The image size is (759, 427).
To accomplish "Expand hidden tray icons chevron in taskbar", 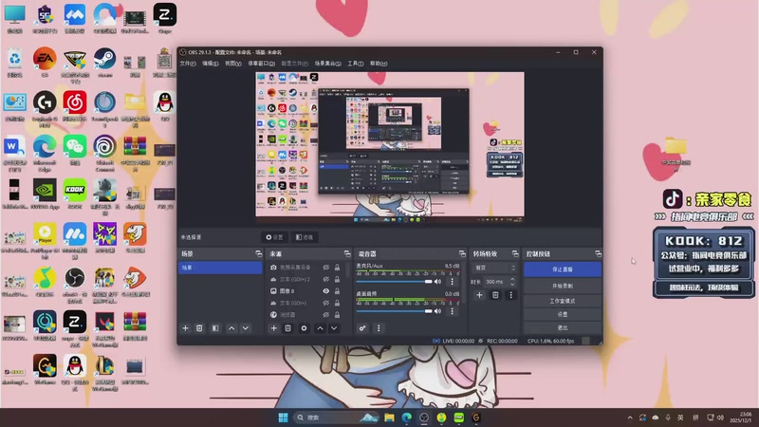I will tap(630, 418).
